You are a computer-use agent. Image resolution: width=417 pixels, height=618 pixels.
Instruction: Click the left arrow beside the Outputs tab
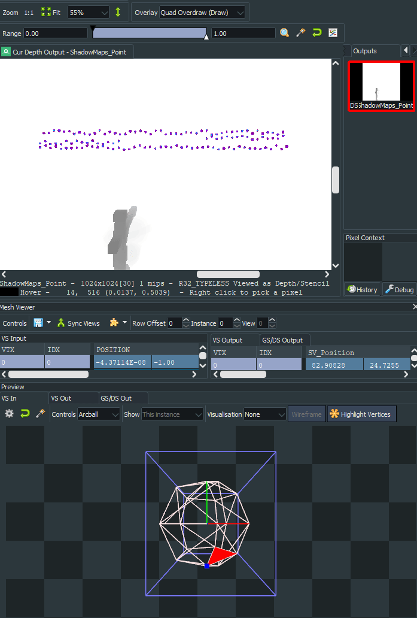point(406,50)
